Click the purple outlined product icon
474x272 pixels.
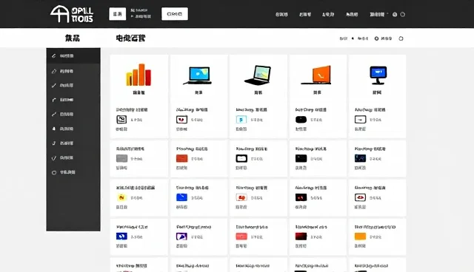181,237
